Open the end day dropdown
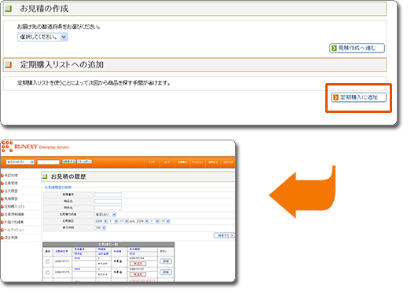 [165, 221]
